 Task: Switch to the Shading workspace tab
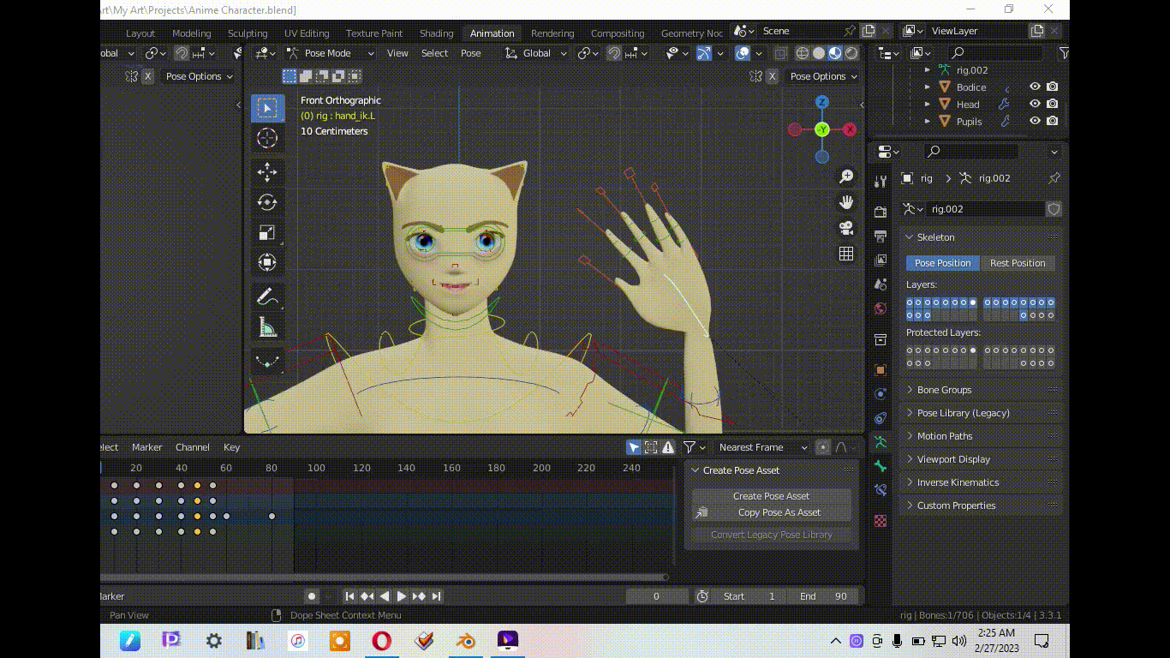(436, 33)
